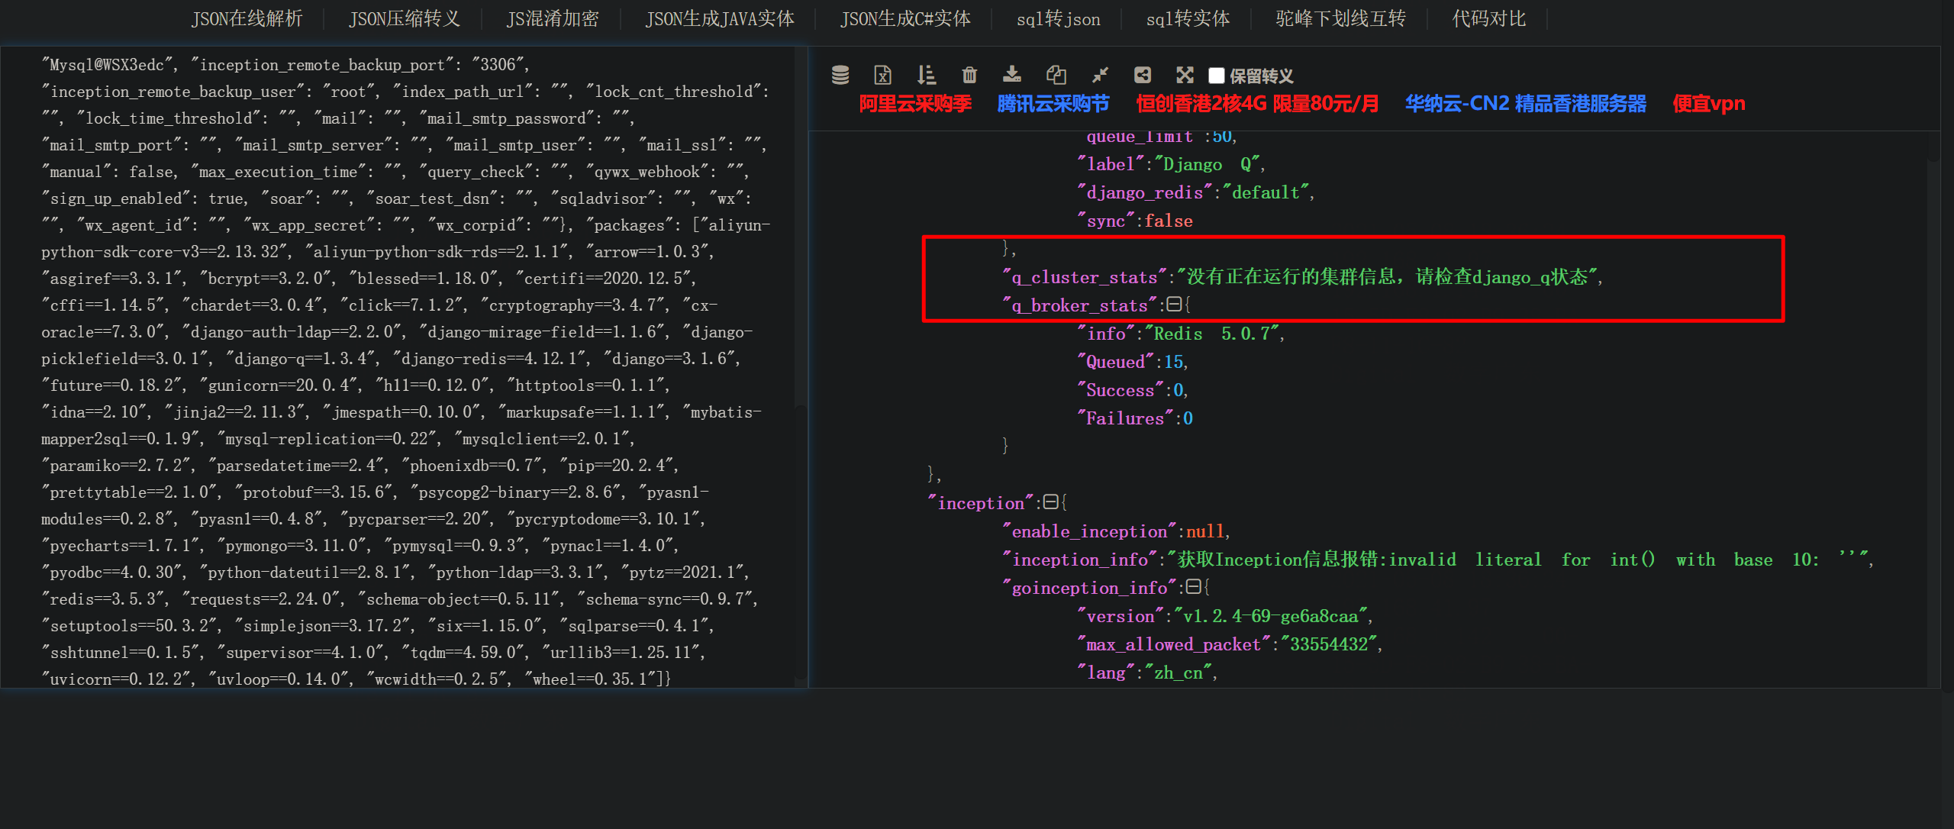The height and width of the screenshot is (829, 1954).
Task: Share the JSON via share icon
Action: [x=1143, y=75]
